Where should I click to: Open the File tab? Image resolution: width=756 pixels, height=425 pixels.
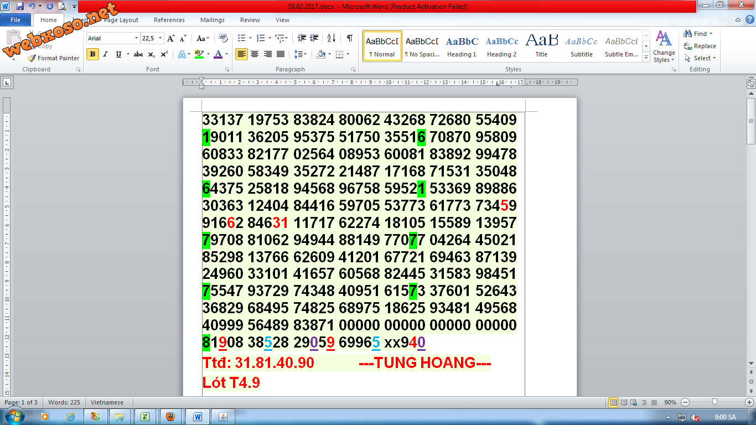pos(15,20)
